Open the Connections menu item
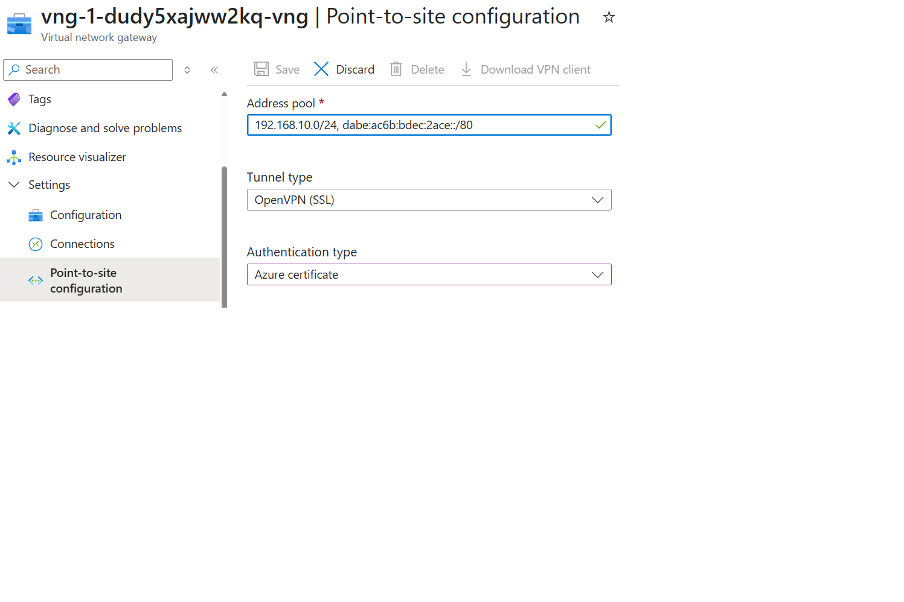The width and height of the screenshot is (904, 602). (x=82, y=244)
